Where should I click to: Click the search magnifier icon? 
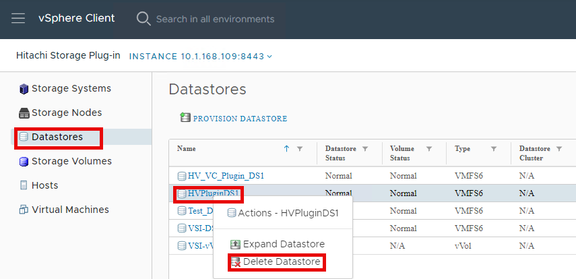[143, 18]
